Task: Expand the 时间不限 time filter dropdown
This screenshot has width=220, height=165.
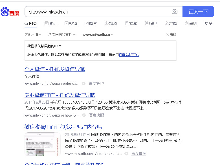Action: 33,34
